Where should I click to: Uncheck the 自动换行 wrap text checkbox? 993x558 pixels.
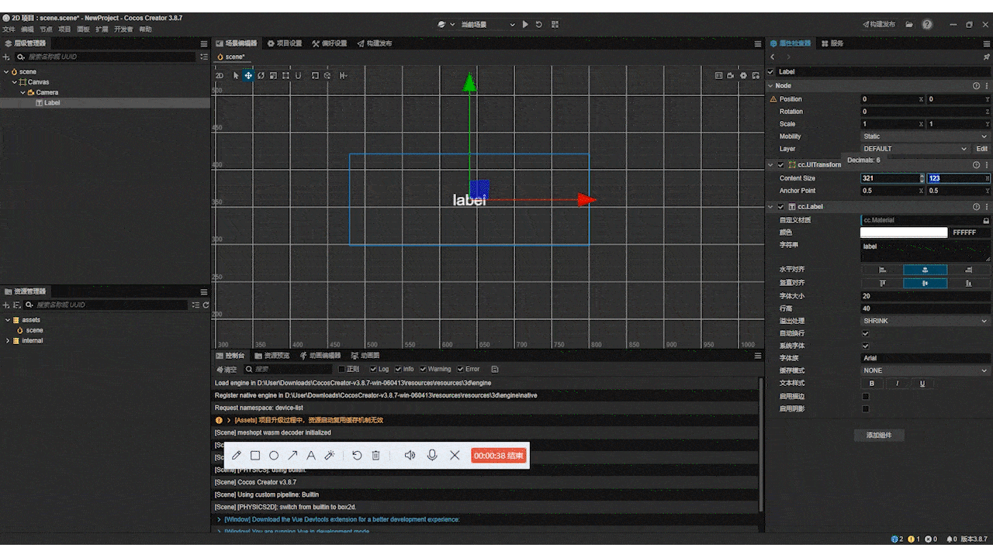click(866, 333)
